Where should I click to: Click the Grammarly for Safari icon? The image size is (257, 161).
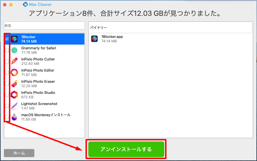[14, 50]
